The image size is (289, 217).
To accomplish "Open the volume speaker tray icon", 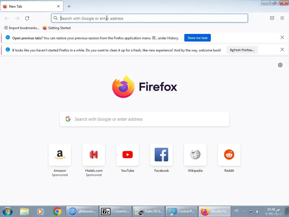I will (258, 212).
